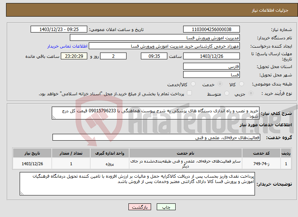Click the تاریخ نیاز column header
This screenshot has height=217, width=298.
point(32,153)
